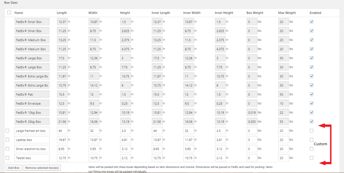Select the Laptop box row checkbox
Viewport: 344px width, 173px height.
pos(7,140)
